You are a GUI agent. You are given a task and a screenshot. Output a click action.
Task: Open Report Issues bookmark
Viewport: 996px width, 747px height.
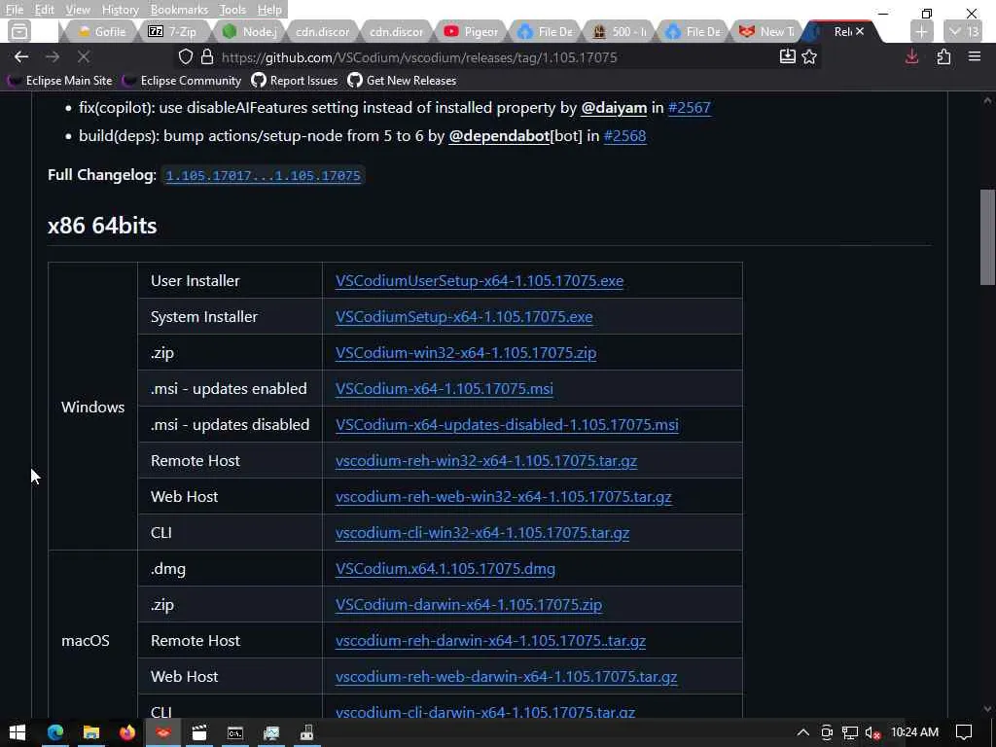[295, 81]
